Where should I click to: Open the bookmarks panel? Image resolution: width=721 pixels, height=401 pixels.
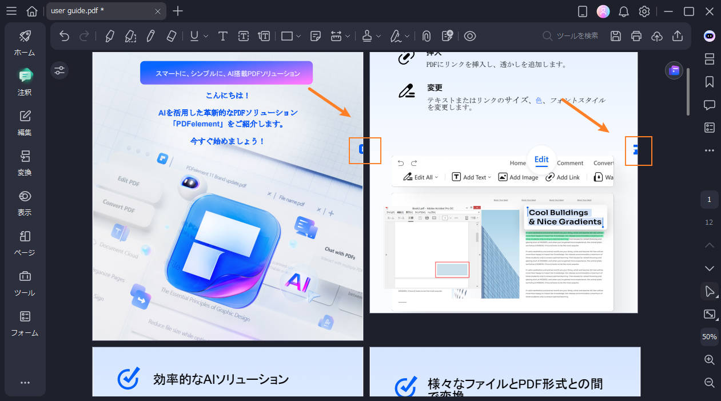coord(709,82)
